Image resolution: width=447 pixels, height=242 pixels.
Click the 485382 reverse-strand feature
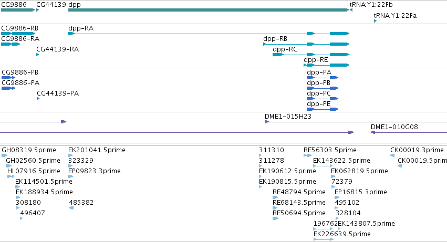(x=71, y=208)
